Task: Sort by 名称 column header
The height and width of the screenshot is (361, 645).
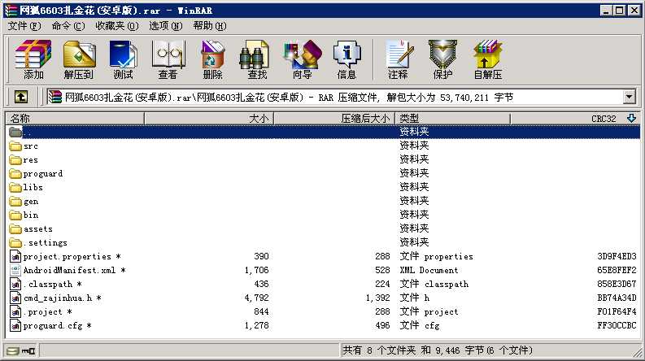Action: pos(75,119)
